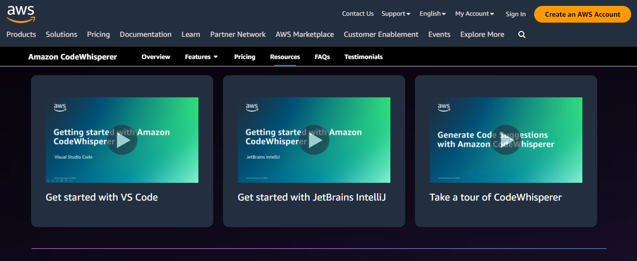
Task: Open Get started with JetBrains IntelliJ title
Action: [x=312, y=197]
